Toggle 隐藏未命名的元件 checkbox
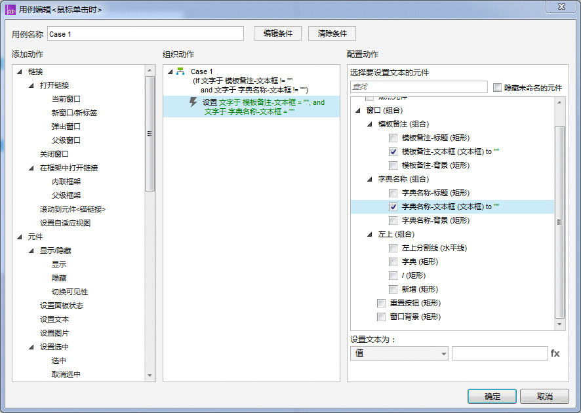This screenshot has width=581, height=413. click(497, 87)
